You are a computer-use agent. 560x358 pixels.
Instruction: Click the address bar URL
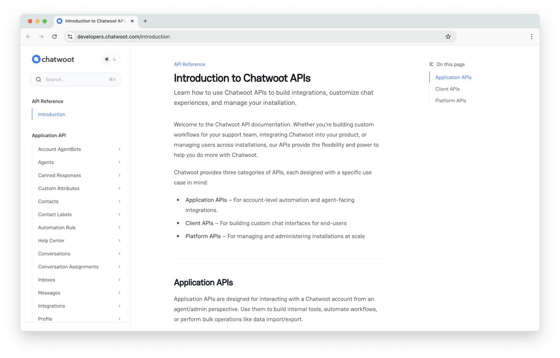[124, 37]
